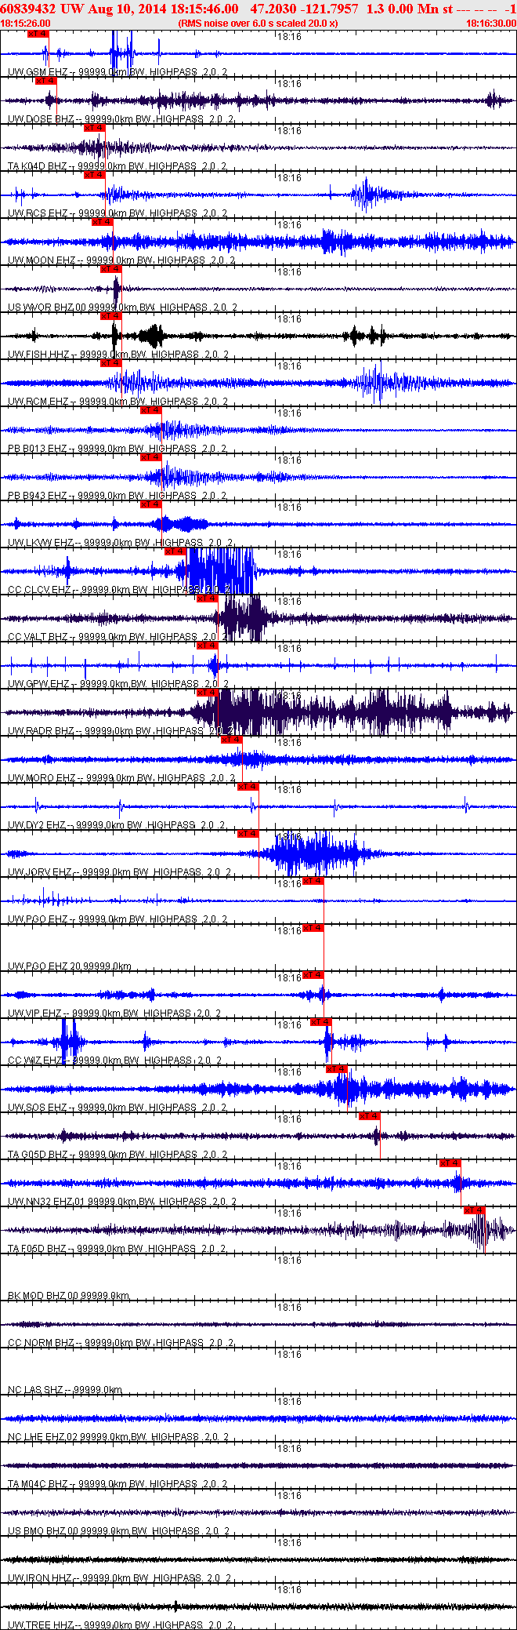Click the 'UW.MORO EHZ' station label

(42, 778)
